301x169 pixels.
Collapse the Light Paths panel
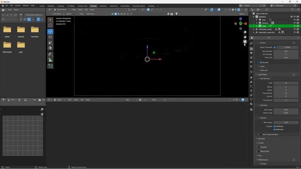tap(262, 75)
